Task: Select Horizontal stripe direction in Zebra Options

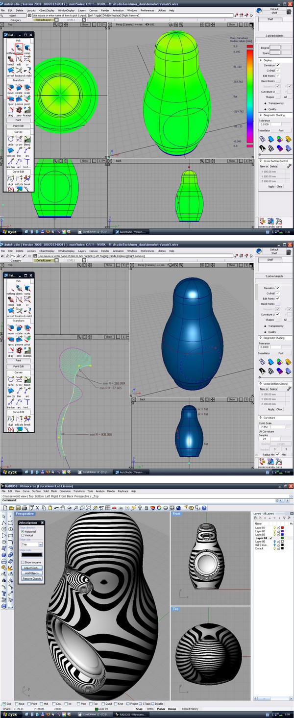Action: point(22,531)
